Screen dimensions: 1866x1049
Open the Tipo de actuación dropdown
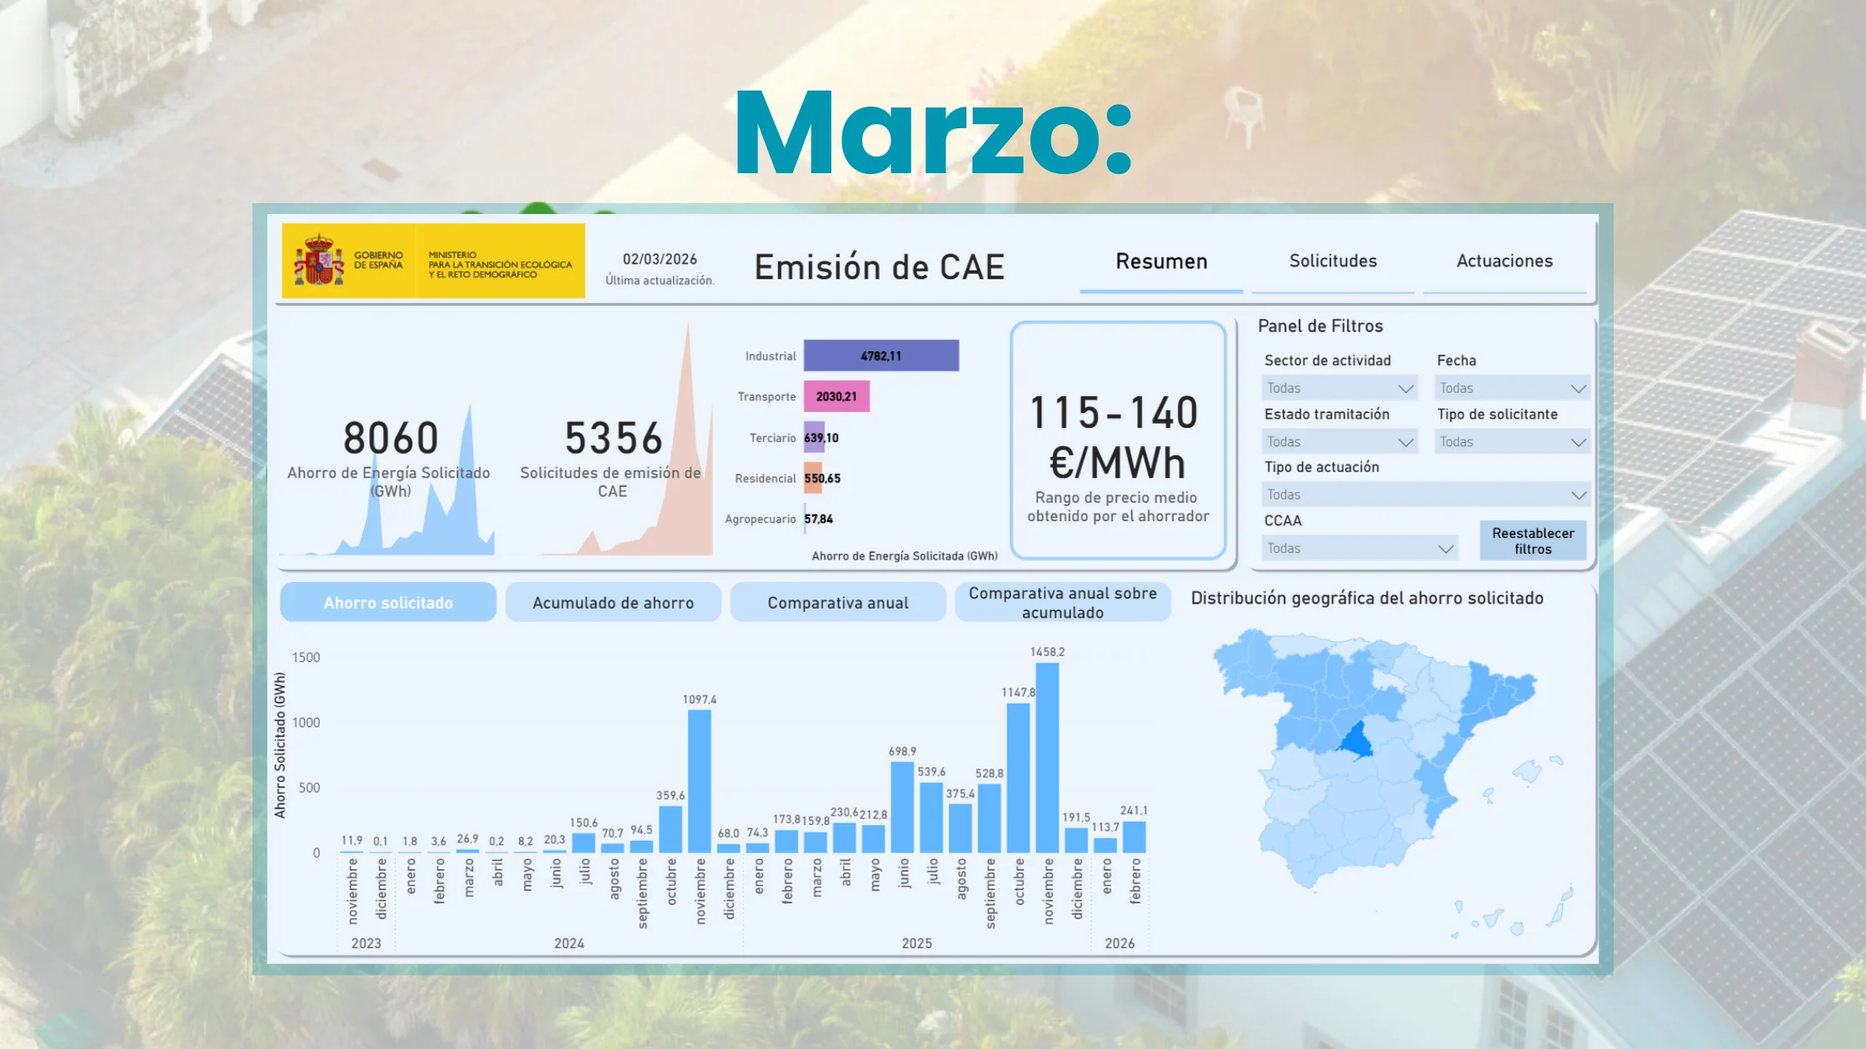1425,494
